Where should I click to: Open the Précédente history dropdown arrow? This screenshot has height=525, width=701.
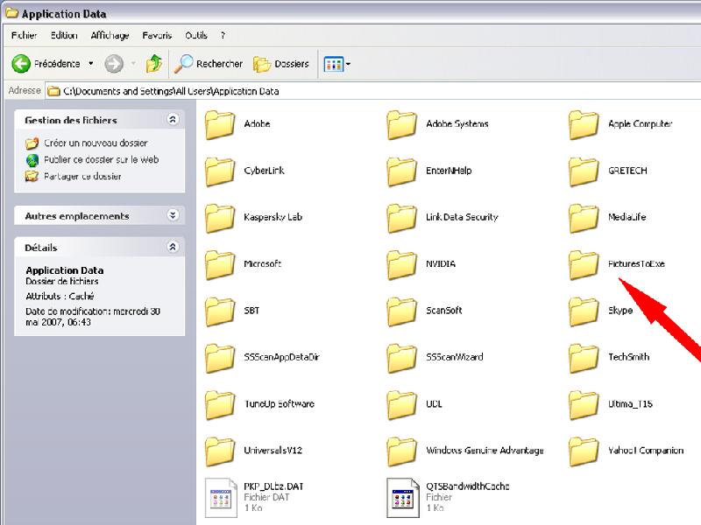point(91,64)
